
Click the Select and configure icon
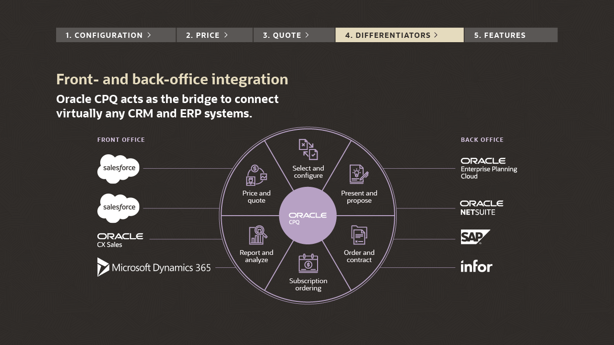click(x=308, y=149)
